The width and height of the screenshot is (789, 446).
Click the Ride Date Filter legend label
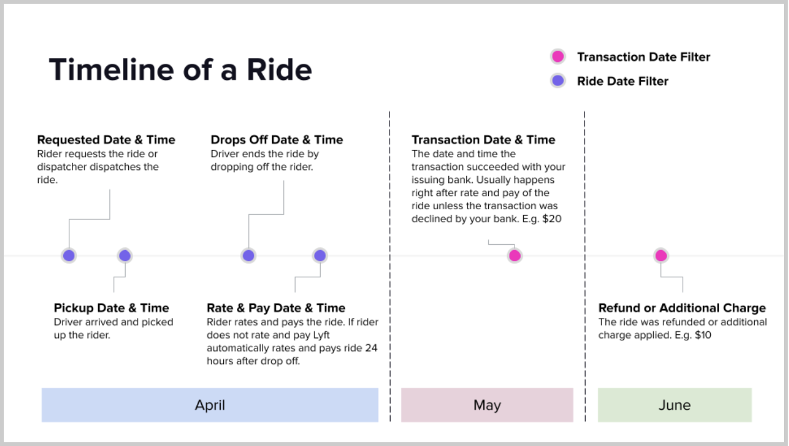tap(623, 81)
